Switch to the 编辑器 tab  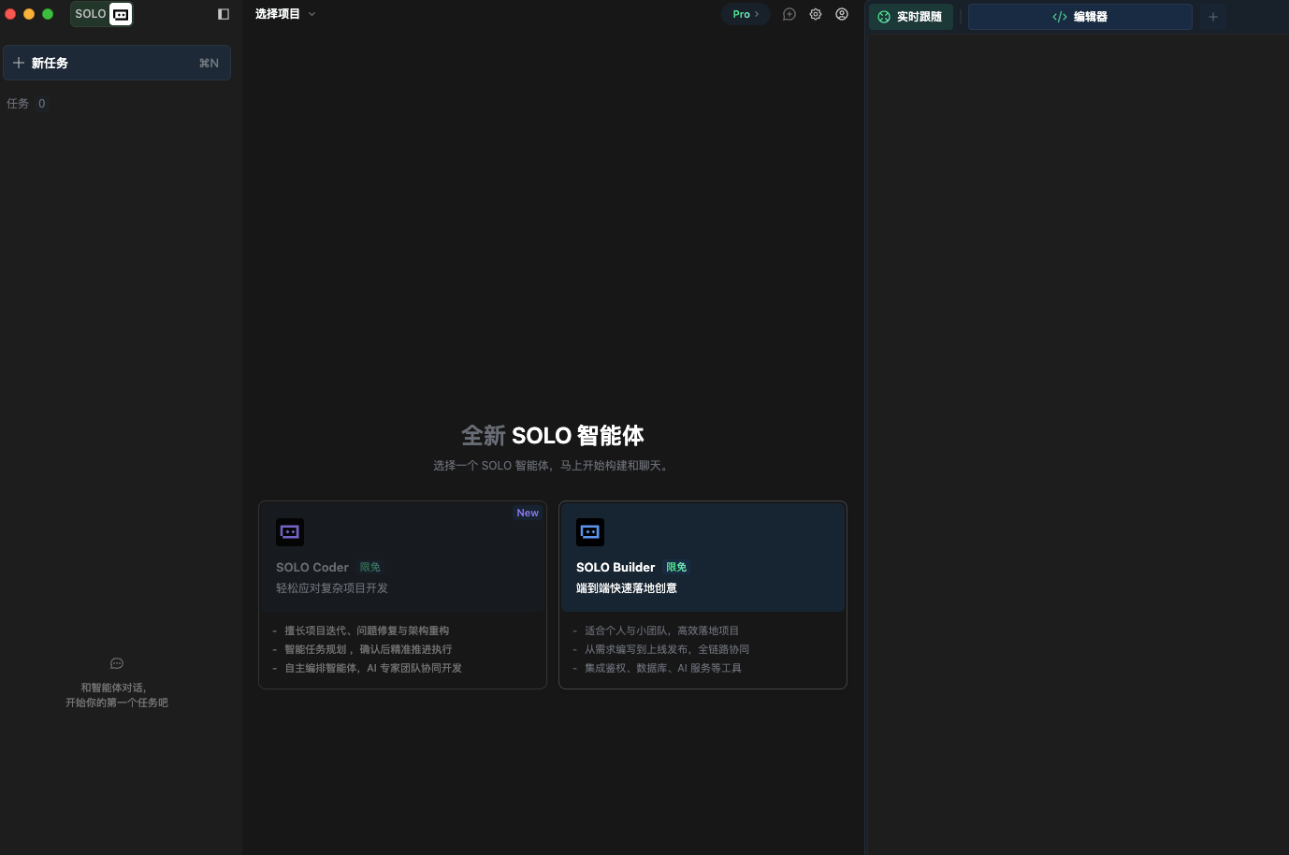coord(1079,17)
